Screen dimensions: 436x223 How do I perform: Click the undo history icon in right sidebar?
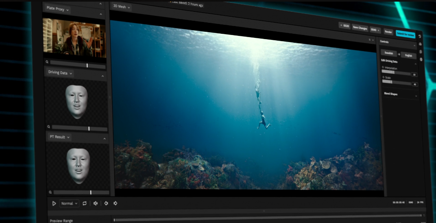tap(420, 36)
